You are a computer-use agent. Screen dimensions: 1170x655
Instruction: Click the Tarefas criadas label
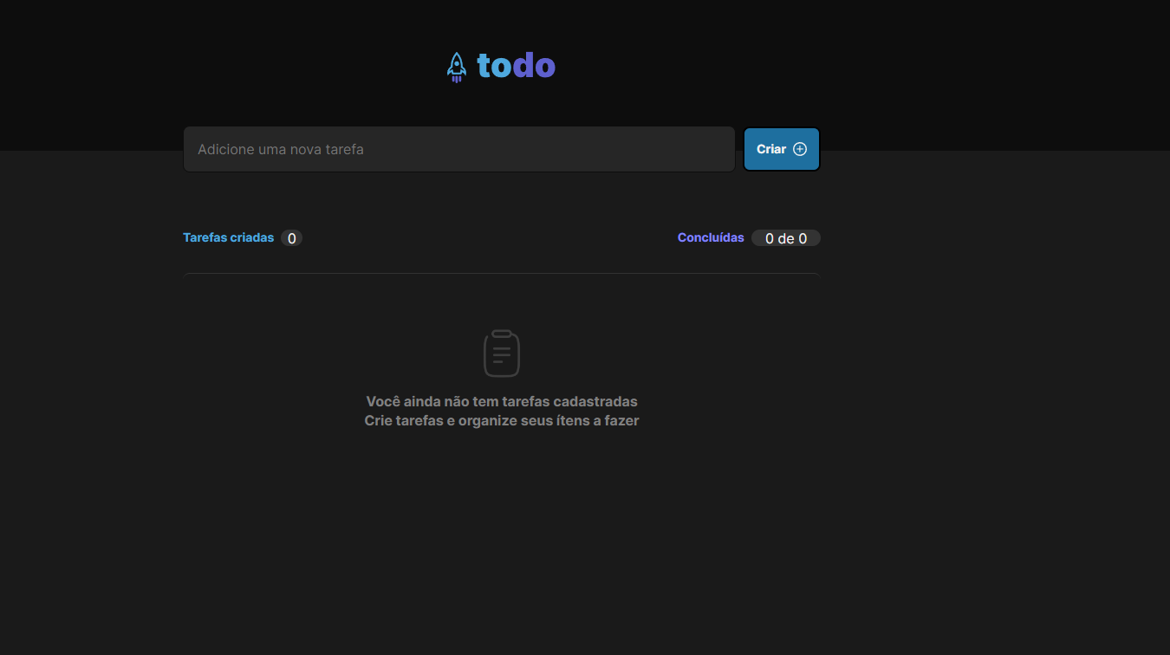[x=227, y=237]
